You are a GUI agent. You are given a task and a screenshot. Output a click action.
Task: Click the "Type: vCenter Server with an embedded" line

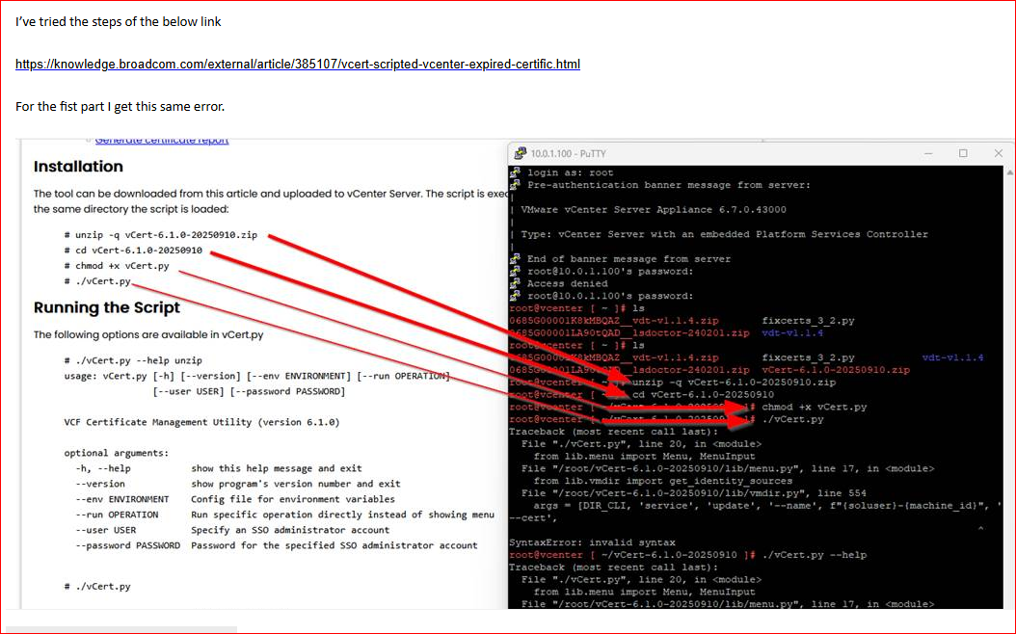tap(725, 234)
